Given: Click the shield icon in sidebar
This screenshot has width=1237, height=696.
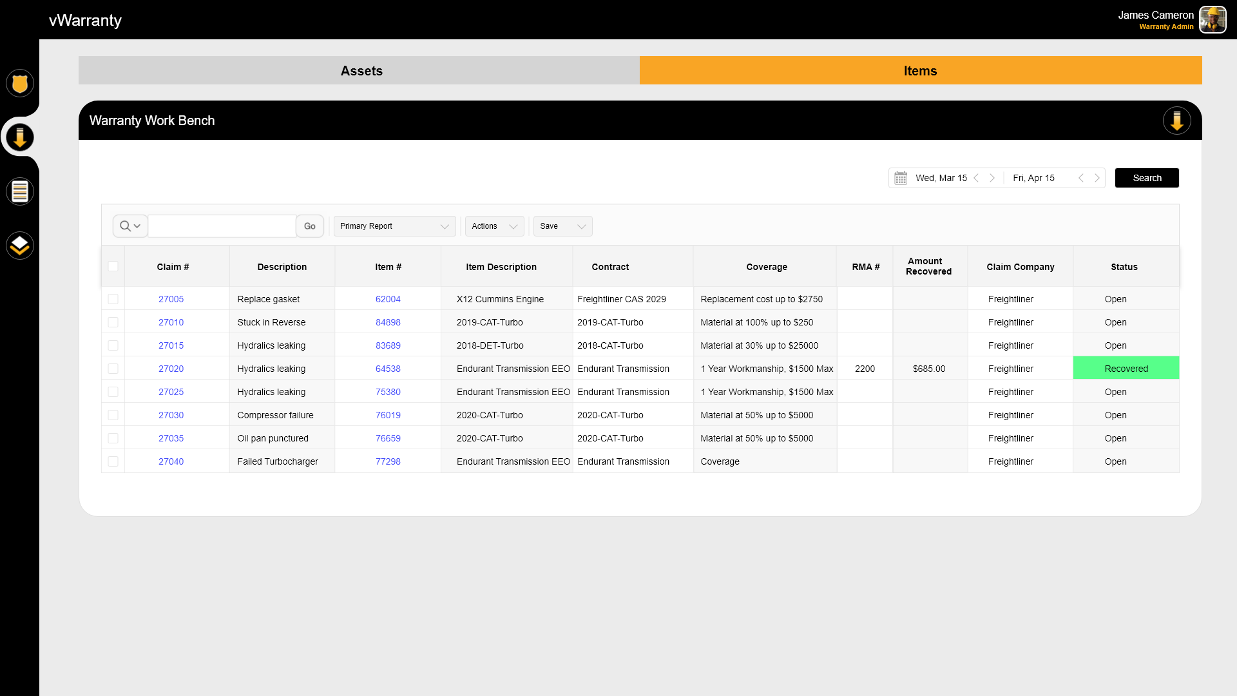Looking at the screenshot, I should [x=20, y=84].
